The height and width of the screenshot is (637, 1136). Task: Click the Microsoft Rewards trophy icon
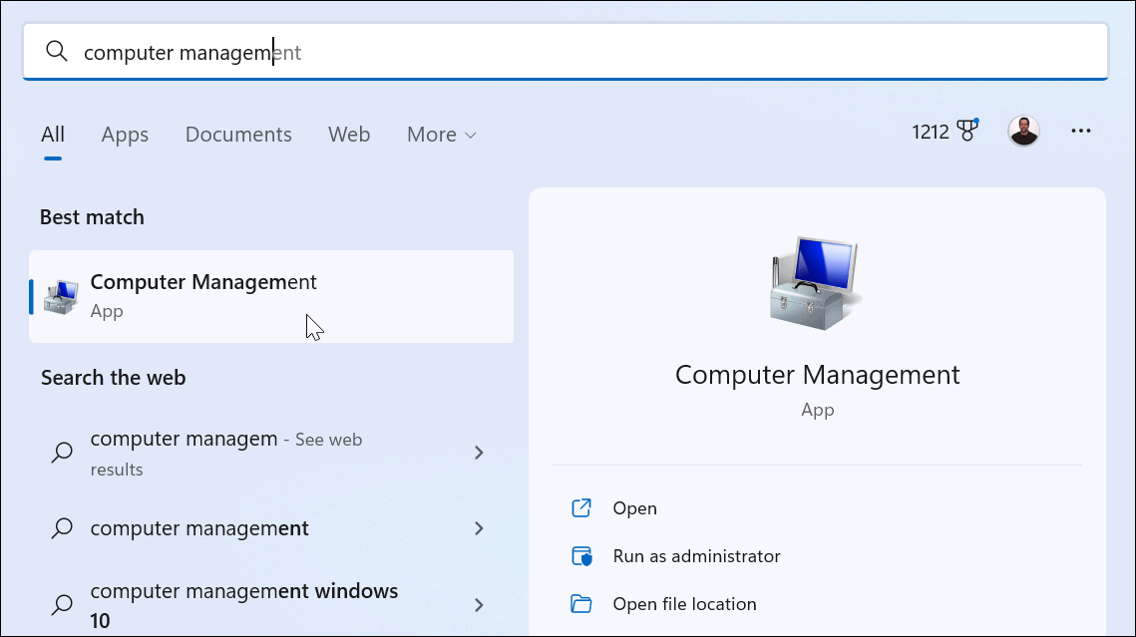point(965,131)
